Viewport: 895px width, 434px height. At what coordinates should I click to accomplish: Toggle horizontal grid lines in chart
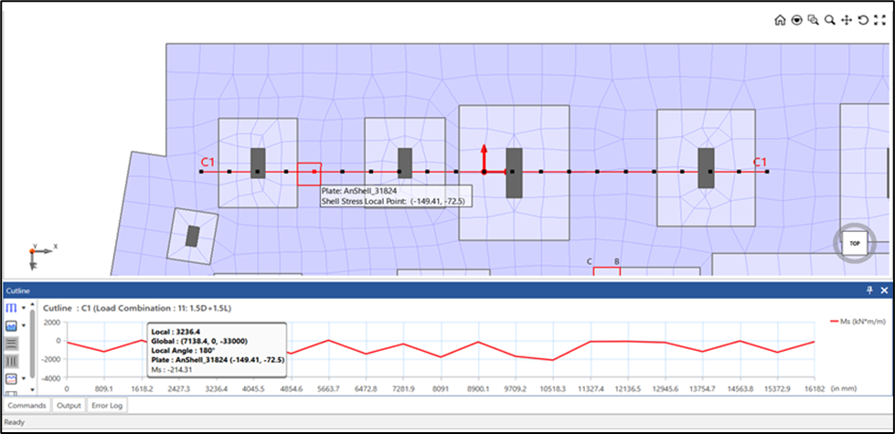pyautogui.click(x=11, y=344)
